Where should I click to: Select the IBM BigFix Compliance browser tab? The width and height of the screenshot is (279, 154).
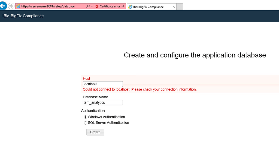151,7
